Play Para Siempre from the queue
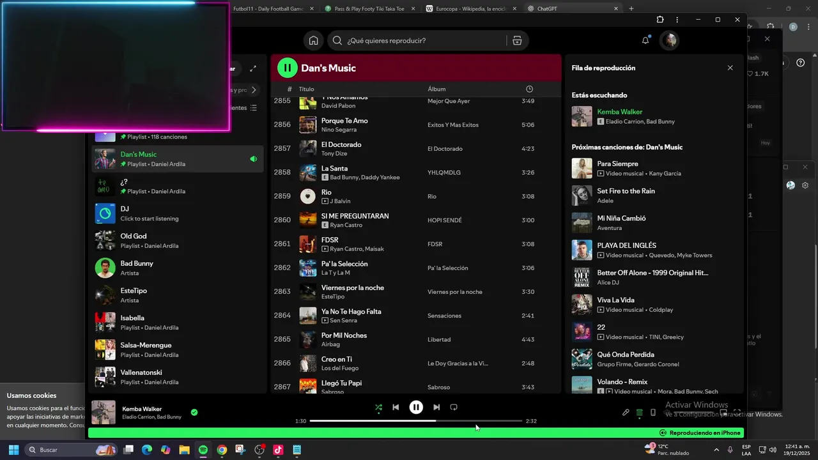 [652, 169]
